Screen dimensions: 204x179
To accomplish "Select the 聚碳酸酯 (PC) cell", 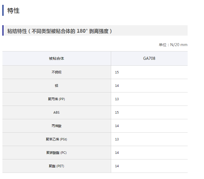I will pyautogui.click(x=56, y=153).
